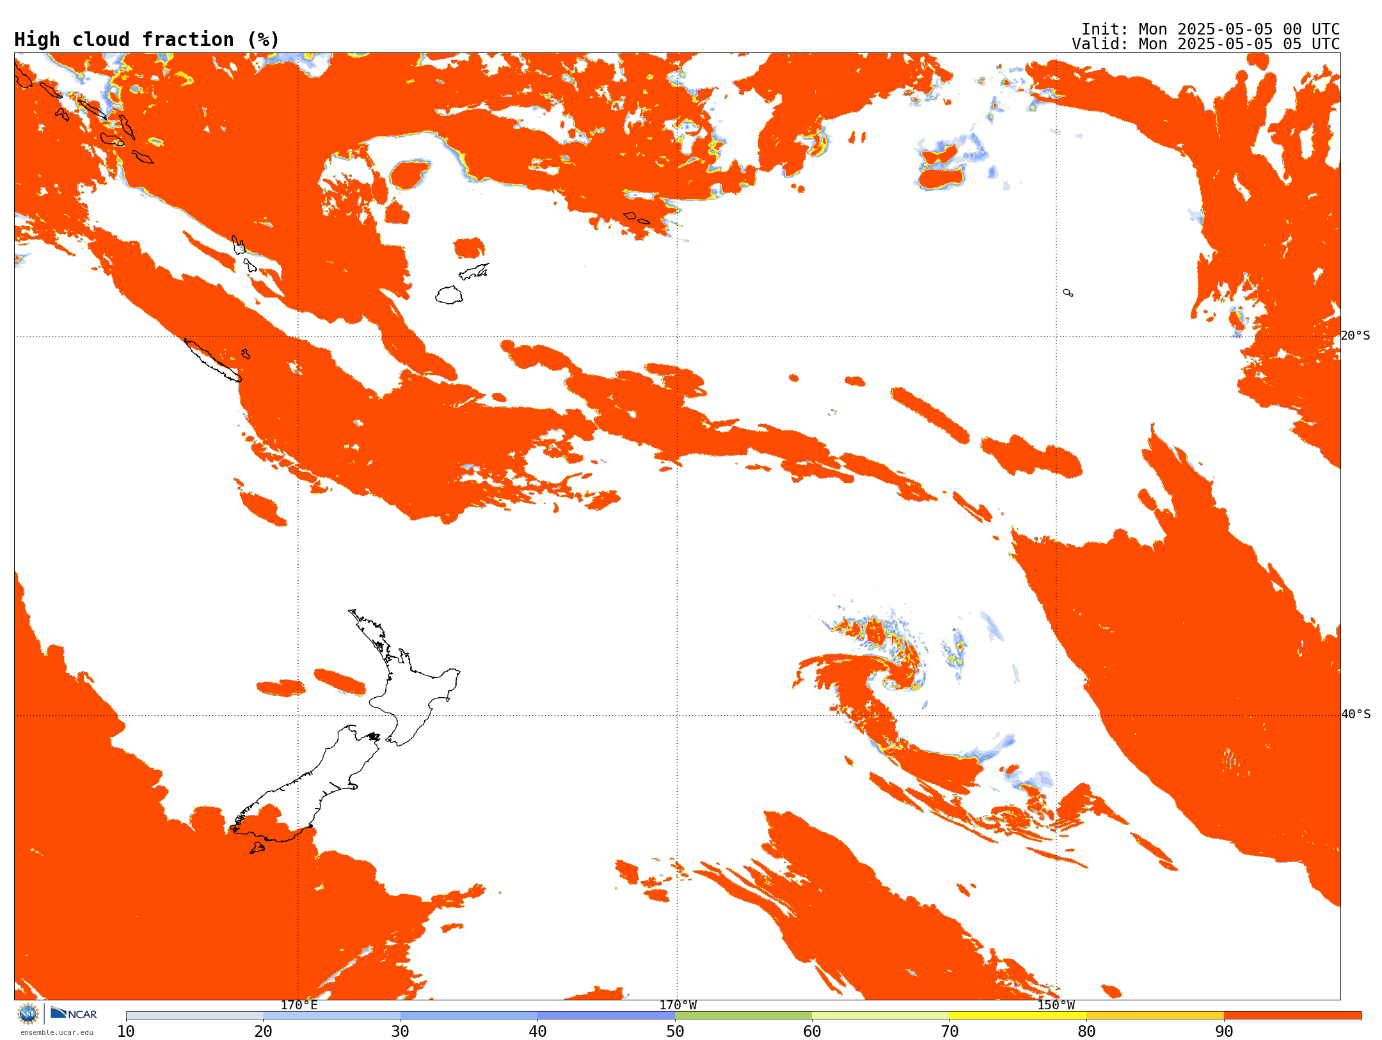Click the ensemble.ucar.edu text
Viewport: 1382px width, 1040px height.
pos(56,1032)
